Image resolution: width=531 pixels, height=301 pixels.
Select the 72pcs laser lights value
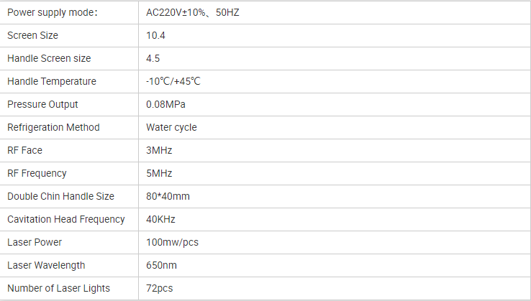click(x=160, y=288)
